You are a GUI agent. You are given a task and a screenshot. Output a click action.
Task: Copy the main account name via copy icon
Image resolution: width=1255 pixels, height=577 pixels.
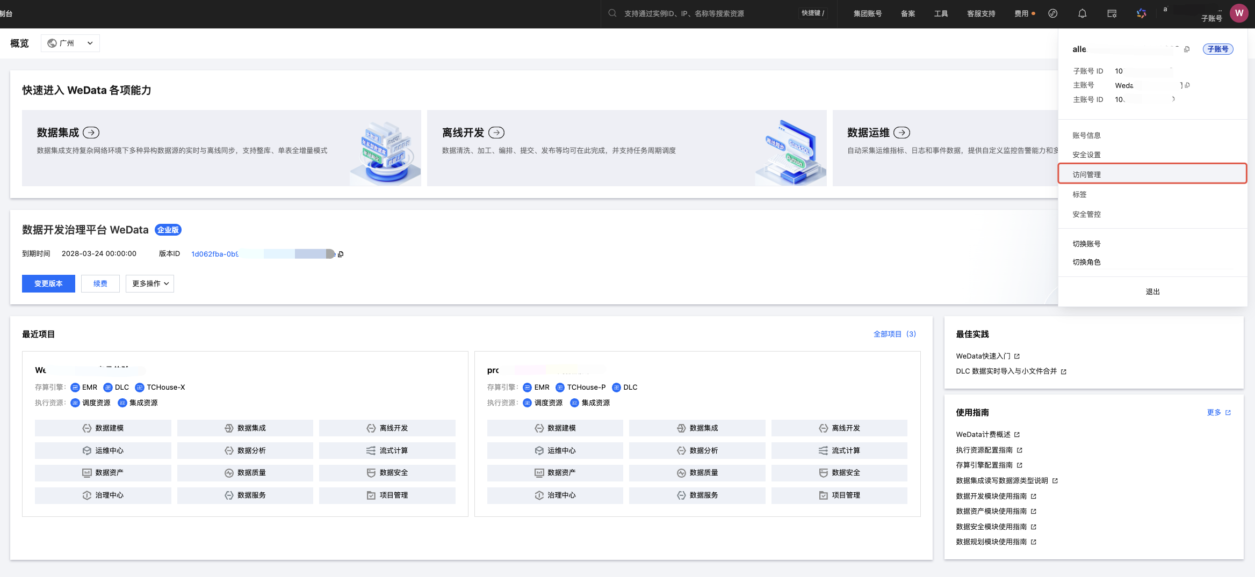[1187, 85]
